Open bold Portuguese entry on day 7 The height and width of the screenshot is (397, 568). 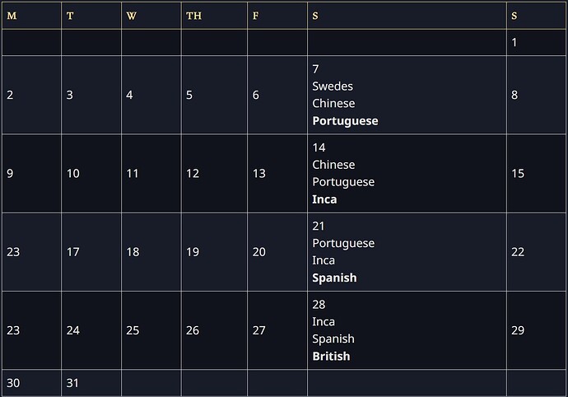345,120
